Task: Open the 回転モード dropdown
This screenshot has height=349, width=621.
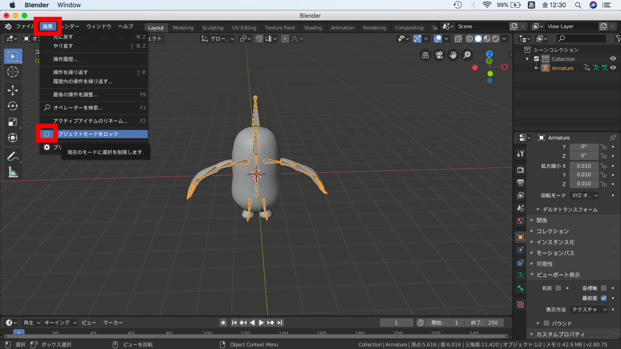Action: coord(584,195)
